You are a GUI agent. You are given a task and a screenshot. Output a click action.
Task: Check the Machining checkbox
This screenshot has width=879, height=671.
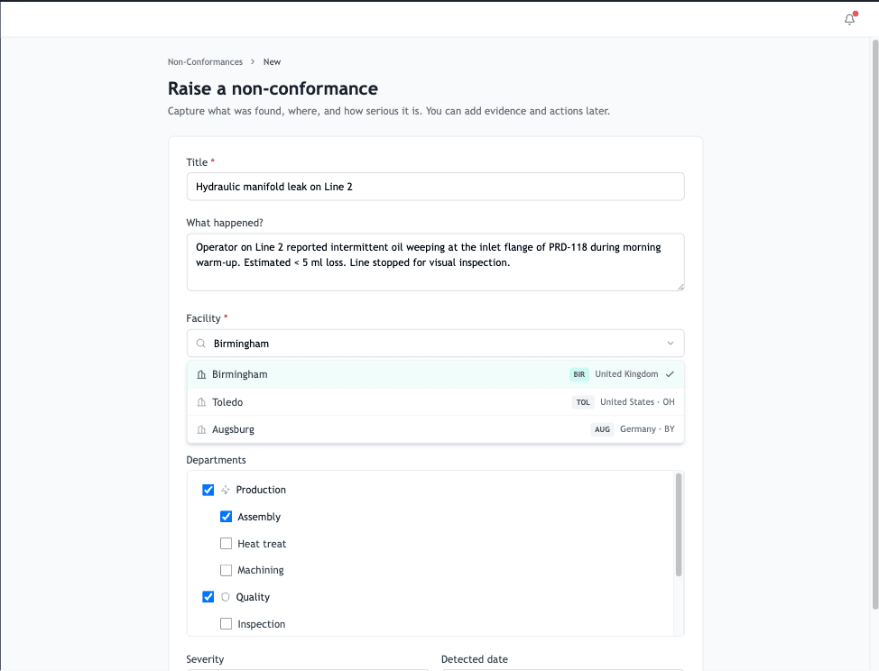click(x=226, y=570)
